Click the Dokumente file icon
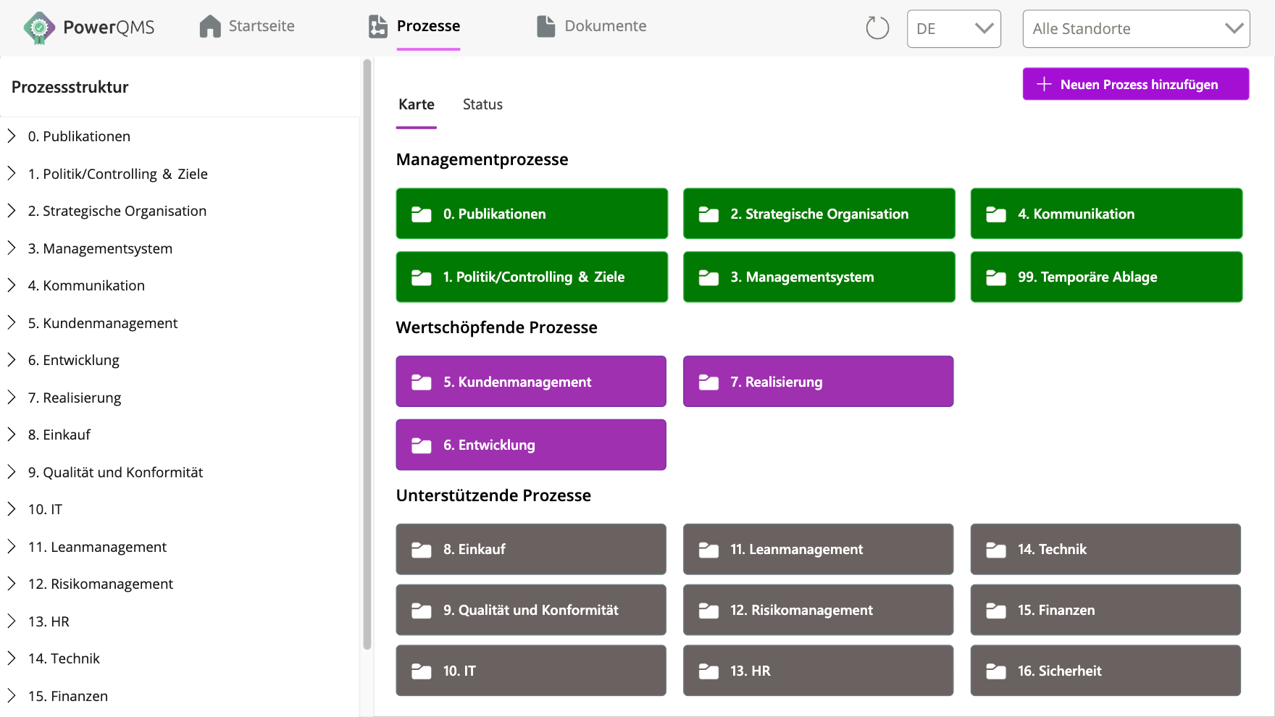Screen dimensions: 1275x717 pos(545,27)
